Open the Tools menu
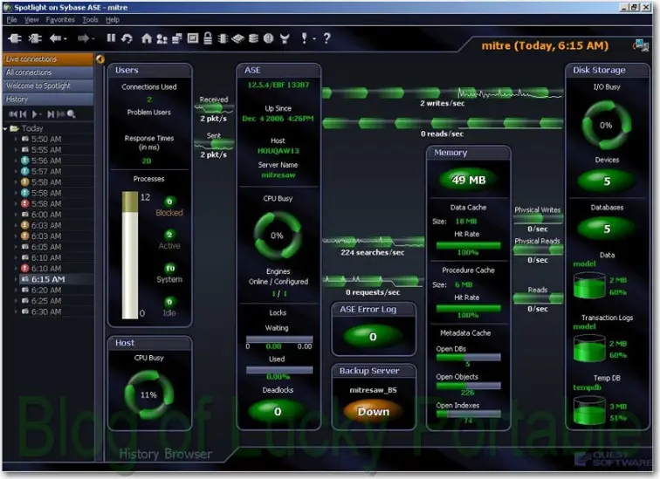Screen dimensions: 660x479 pyautogui.click(x=90, y=20)
